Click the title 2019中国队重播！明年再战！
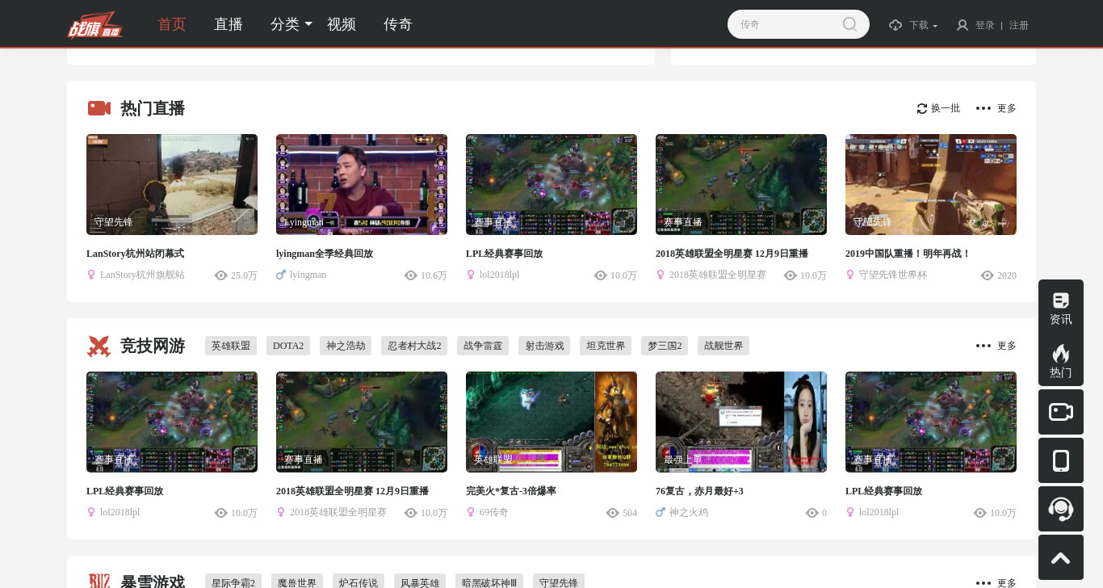 coord(908,254)
